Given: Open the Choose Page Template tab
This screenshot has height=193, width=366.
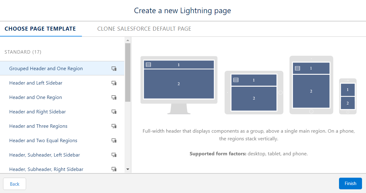Looking at the screenshot, I should click(40, 29).
